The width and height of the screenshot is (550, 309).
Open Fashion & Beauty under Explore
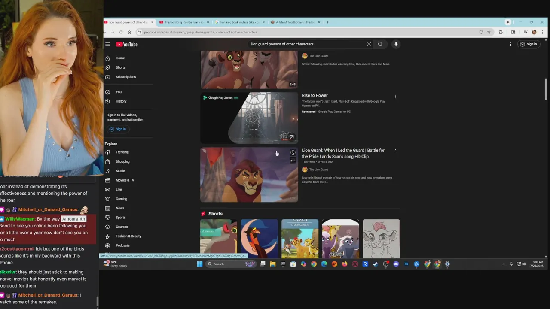128,236
